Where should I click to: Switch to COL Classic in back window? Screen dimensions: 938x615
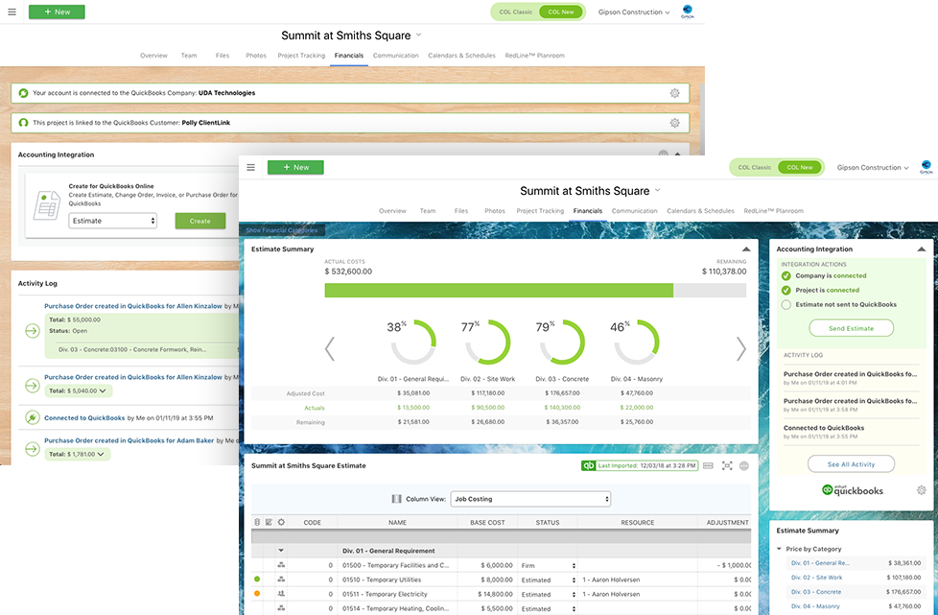(x=516, y=12)
